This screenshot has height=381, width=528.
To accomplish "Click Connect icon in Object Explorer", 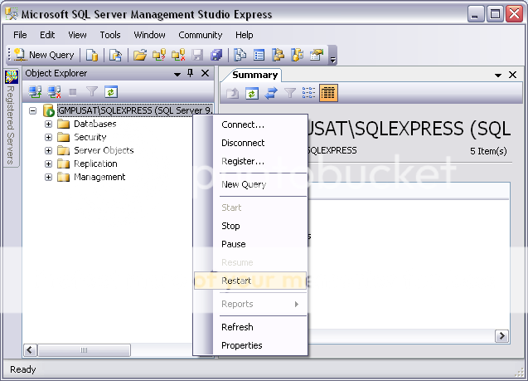I will [35, 91].
